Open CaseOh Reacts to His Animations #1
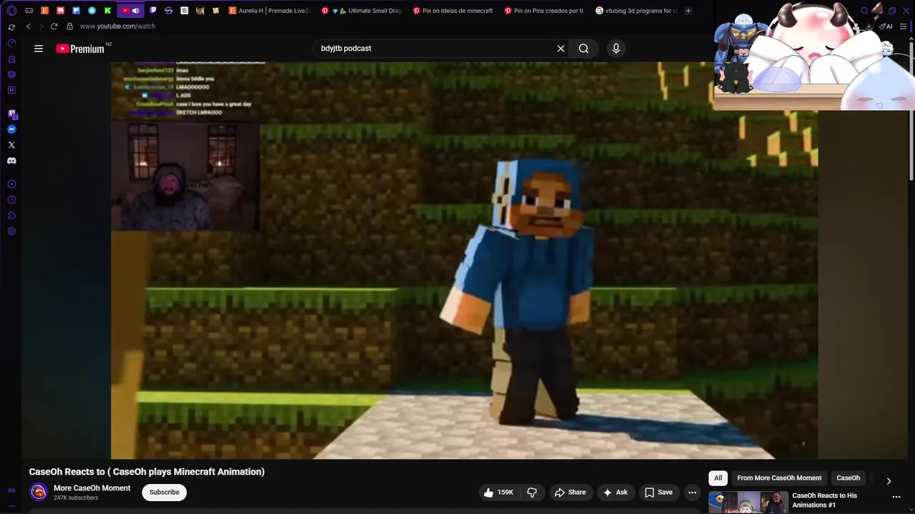 coord(824,500)
